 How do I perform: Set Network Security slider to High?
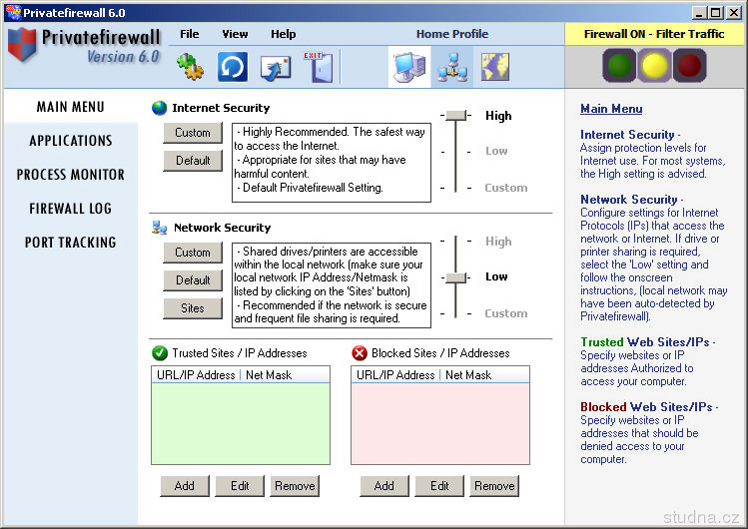(498, 242)
